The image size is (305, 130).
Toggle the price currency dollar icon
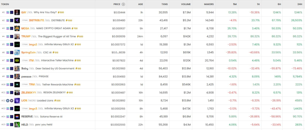(123, 4)
